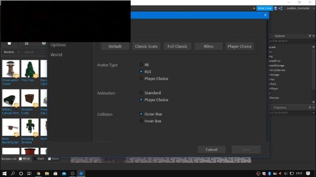Open the Options settings category
Image resolution: width=316 pixels, height=177 pixels.
58,45
